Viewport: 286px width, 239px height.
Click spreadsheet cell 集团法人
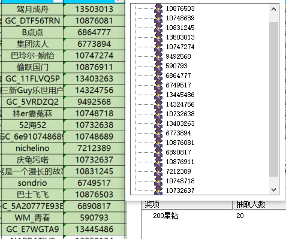click(32, 44)
